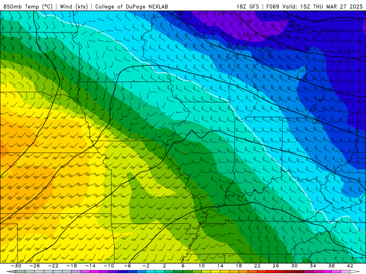Click the "15Z THU MAR 27 2025" valid time
This screenshot has width=366, height=274.
331,6
